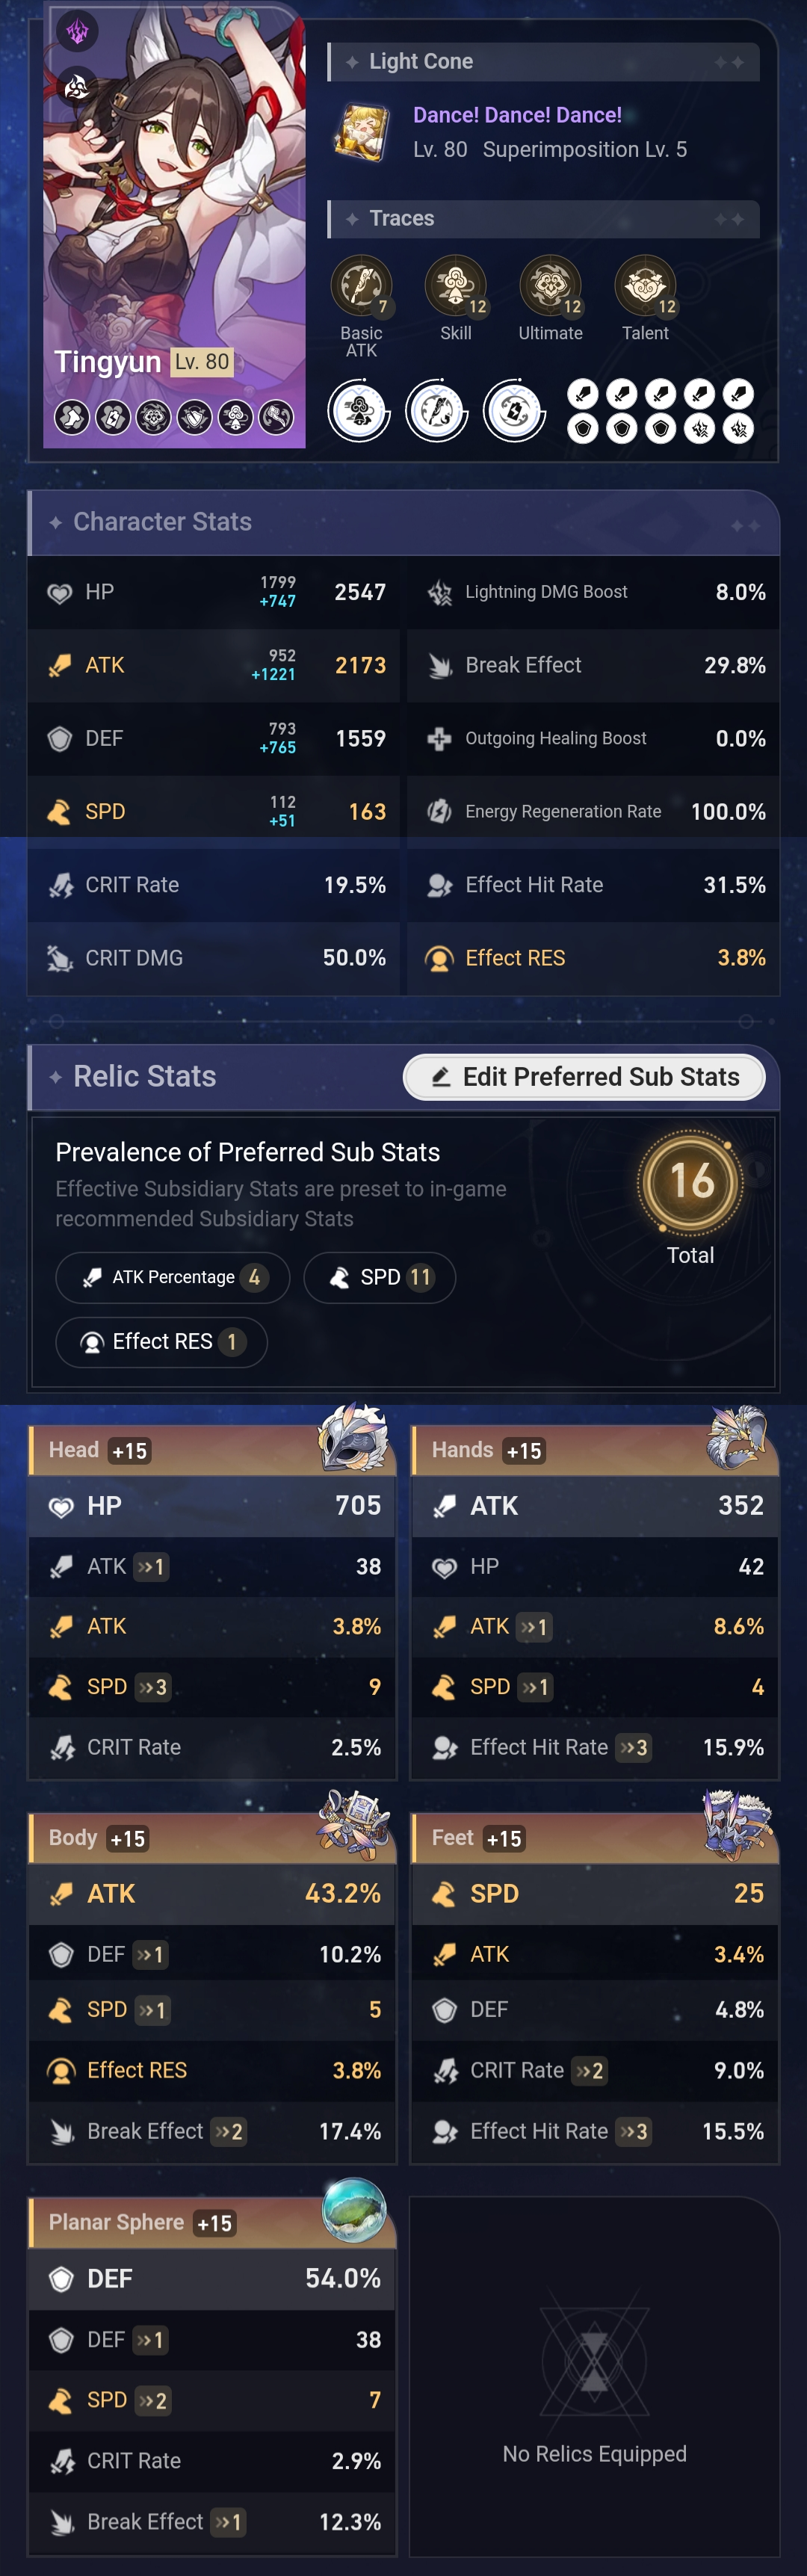Open the Relic Stats section title
The width and height of the screenshot is (807, 2576).
coord(145,1076)
